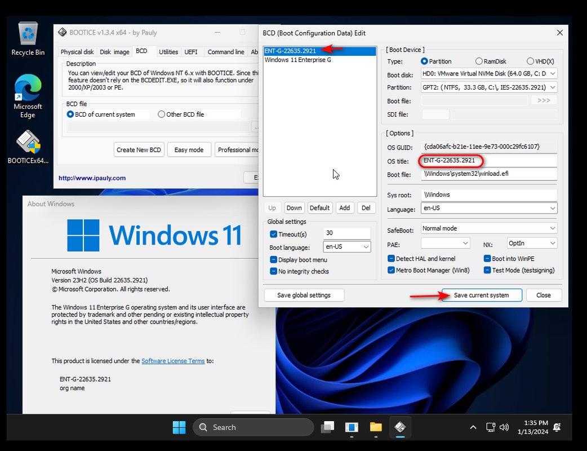Toggle Test Mode (testsigning) checkbox
The width and height of the screenshot is (587, 451).
click(487, 270)
